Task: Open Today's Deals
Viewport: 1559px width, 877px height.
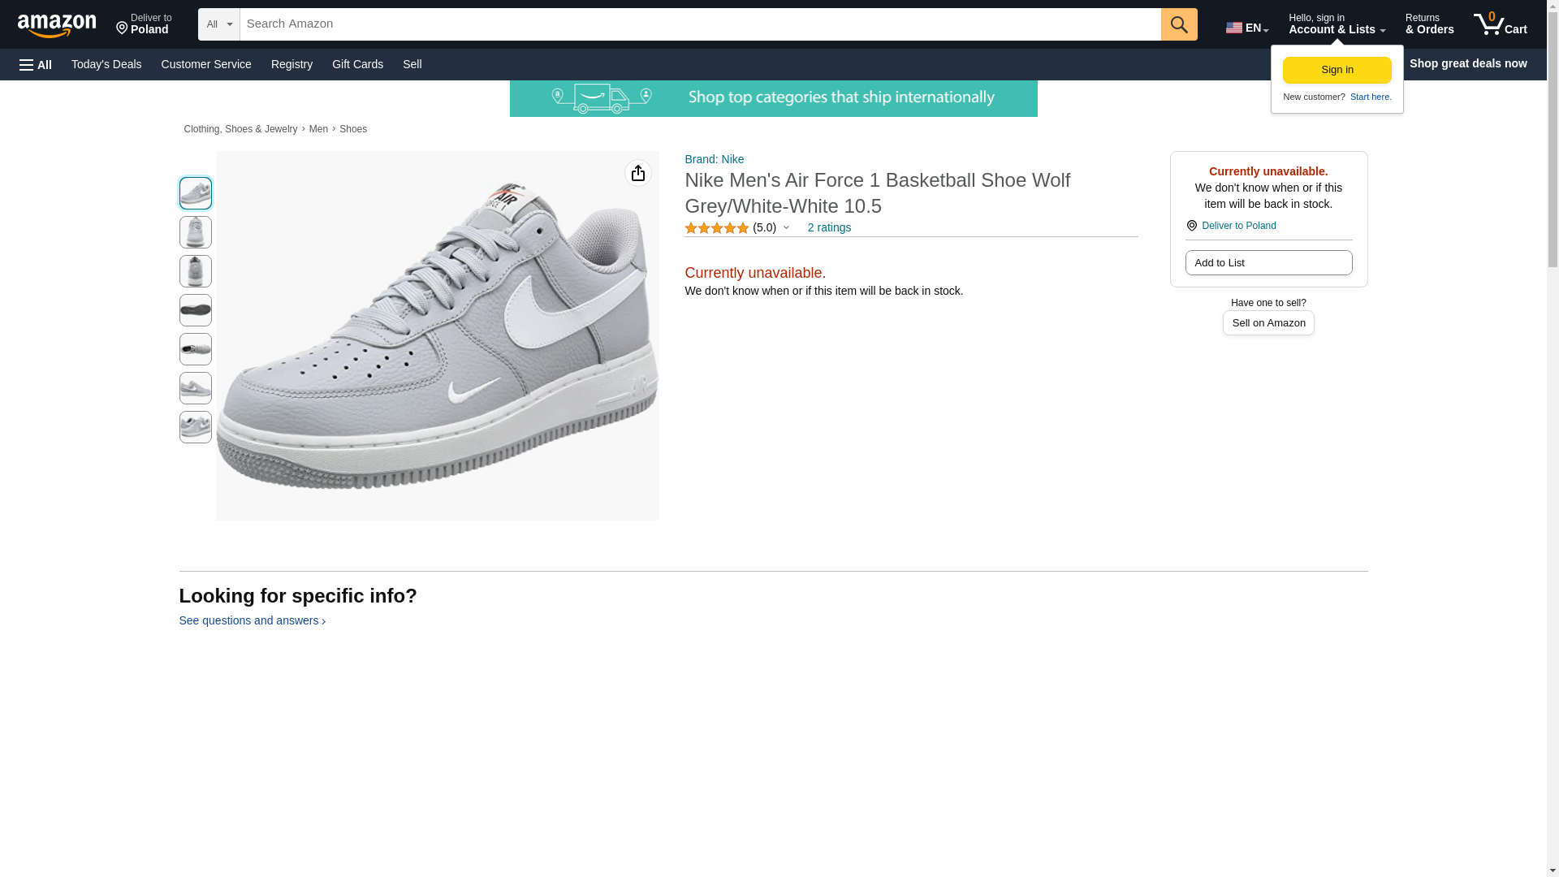Action: click(106, 64)
